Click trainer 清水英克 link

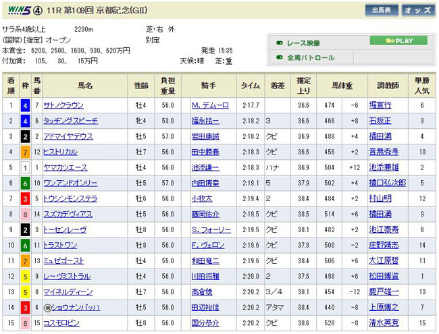384,323
